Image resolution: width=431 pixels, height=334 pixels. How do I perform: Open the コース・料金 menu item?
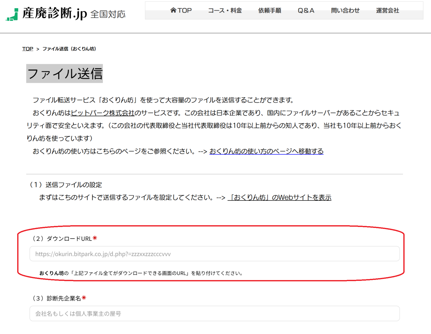225,10
